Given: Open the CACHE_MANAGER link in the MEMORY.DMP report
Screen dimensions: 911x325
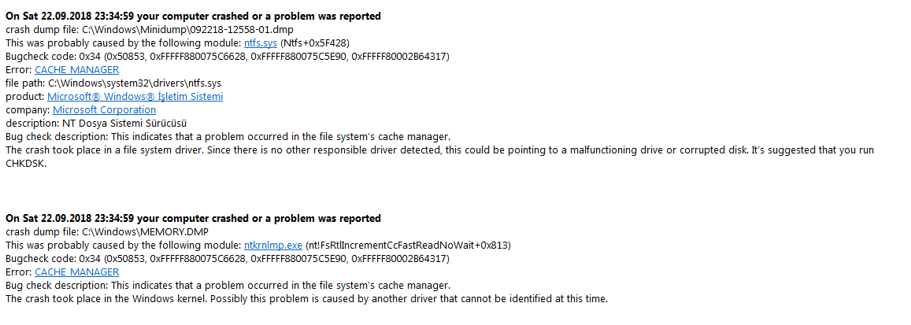Looking at the screenshot, I should point(76,271).
